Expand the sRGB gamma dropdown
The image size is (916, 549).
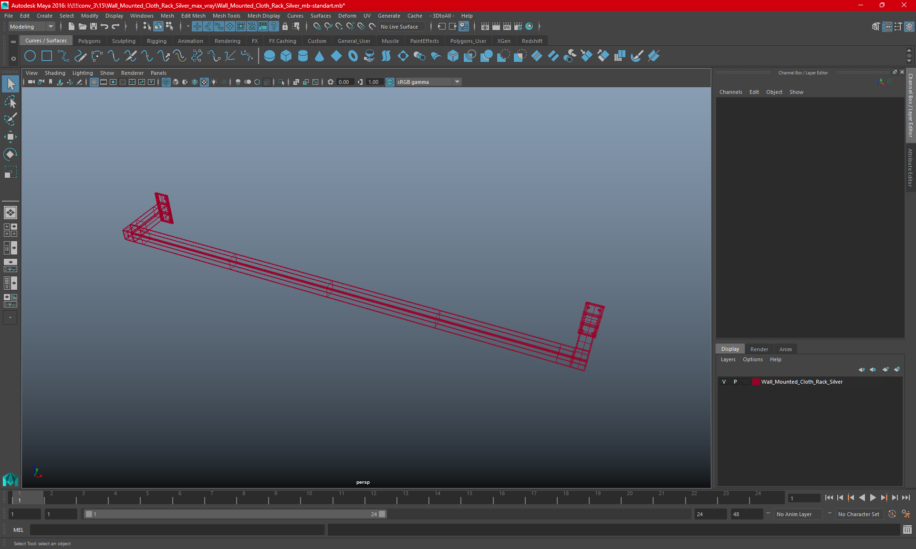458,81
